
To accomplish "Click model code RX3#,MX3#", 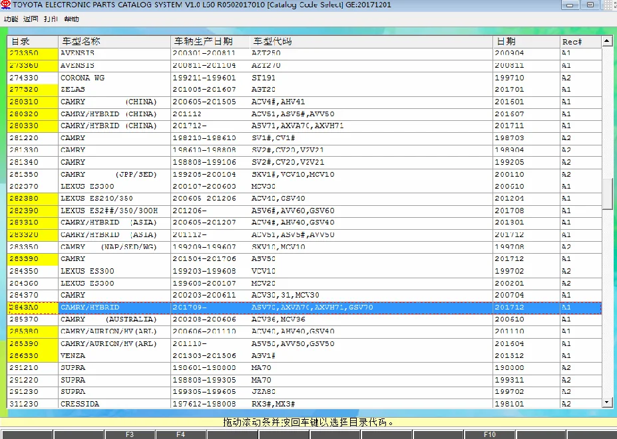I will click(274, 404).
